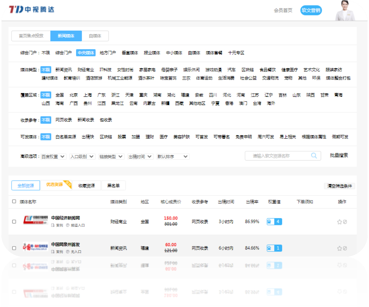Image resolution: width=369 pixels, height=307 pixels.
Task: Select 不限 in 媒体类型 row
Action: click(46, 69)
